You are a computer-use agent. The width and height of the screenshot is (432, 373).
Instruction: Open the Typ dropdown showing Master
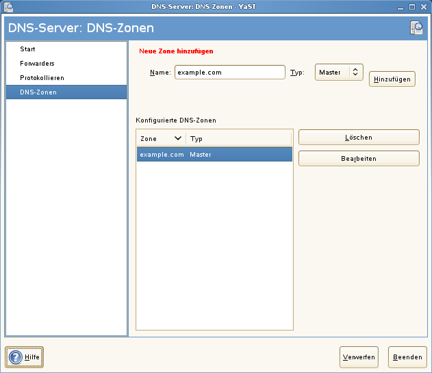coord(339,73)
